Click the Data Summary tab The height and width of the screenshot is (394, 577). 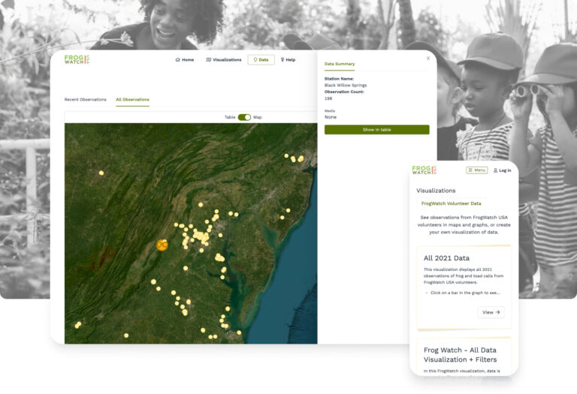340,65
